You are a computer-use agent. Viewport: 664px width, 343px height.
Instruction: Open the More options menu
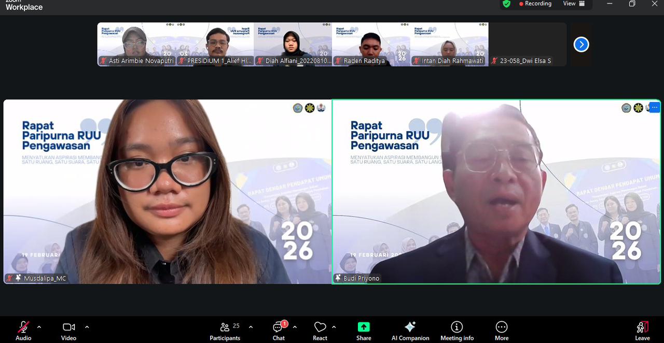pos(501,330)
